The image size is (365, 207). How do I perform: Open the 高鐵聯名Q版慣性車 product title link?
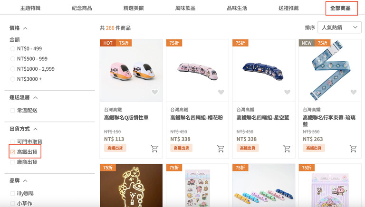pos(126,118)
